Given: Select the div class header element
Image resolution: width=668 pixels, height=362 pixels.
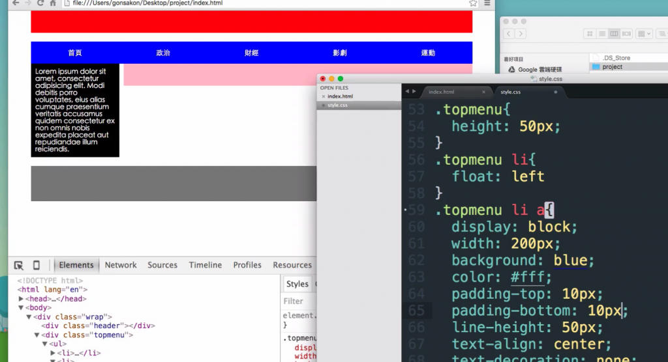Looking at the screenshot, I should (x=98, y=326).
